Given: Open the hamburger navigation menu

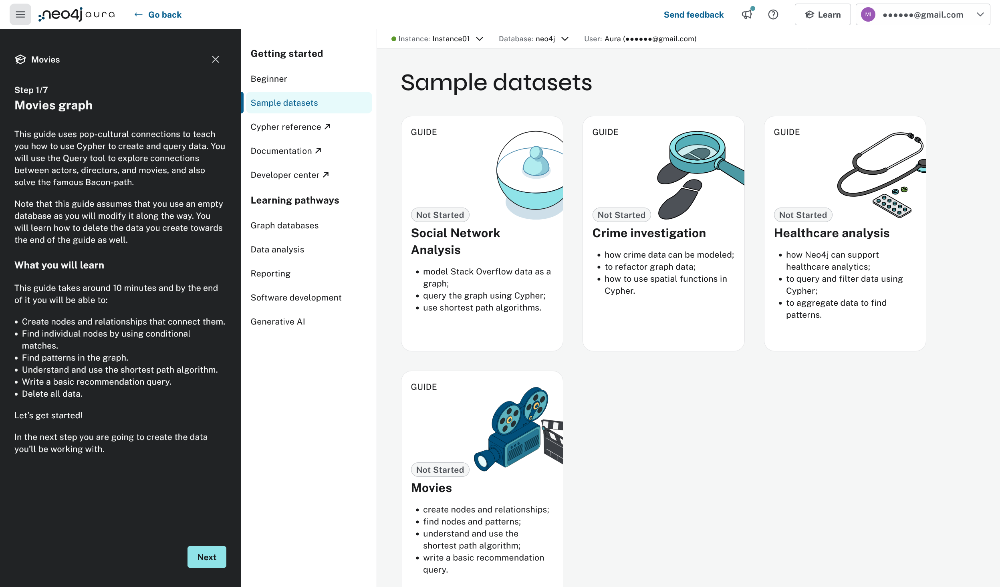Looking at the screenshot, I should 20,15.
